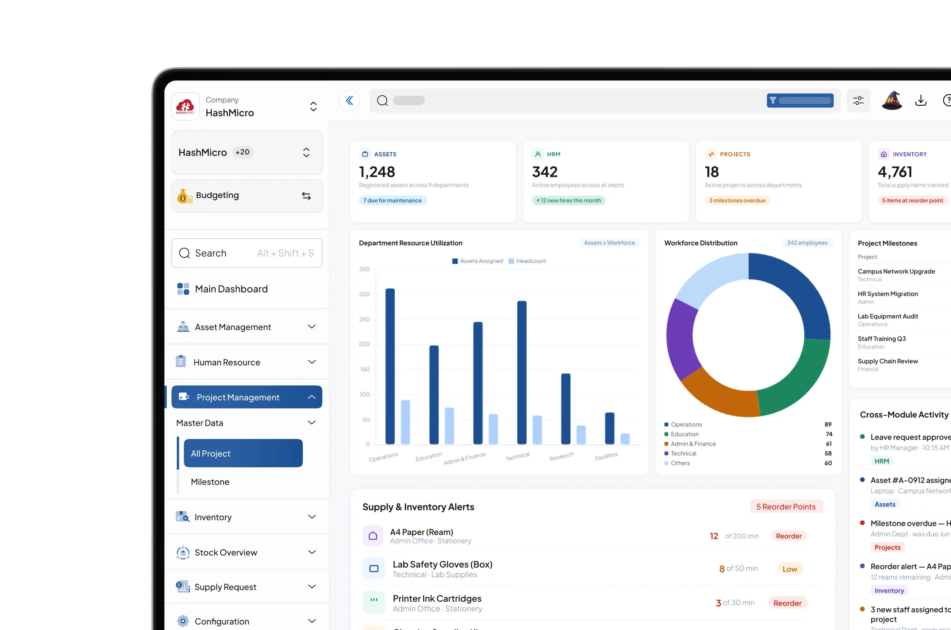Click the Projects tag in Cross-Module Activity
The width and height of the screenshot is (951, 630).
887,547
